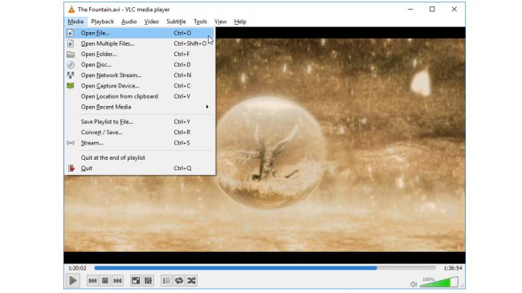Select Stream... menu entry
This screenshot has width=522, height=293.
coord(139,143)
